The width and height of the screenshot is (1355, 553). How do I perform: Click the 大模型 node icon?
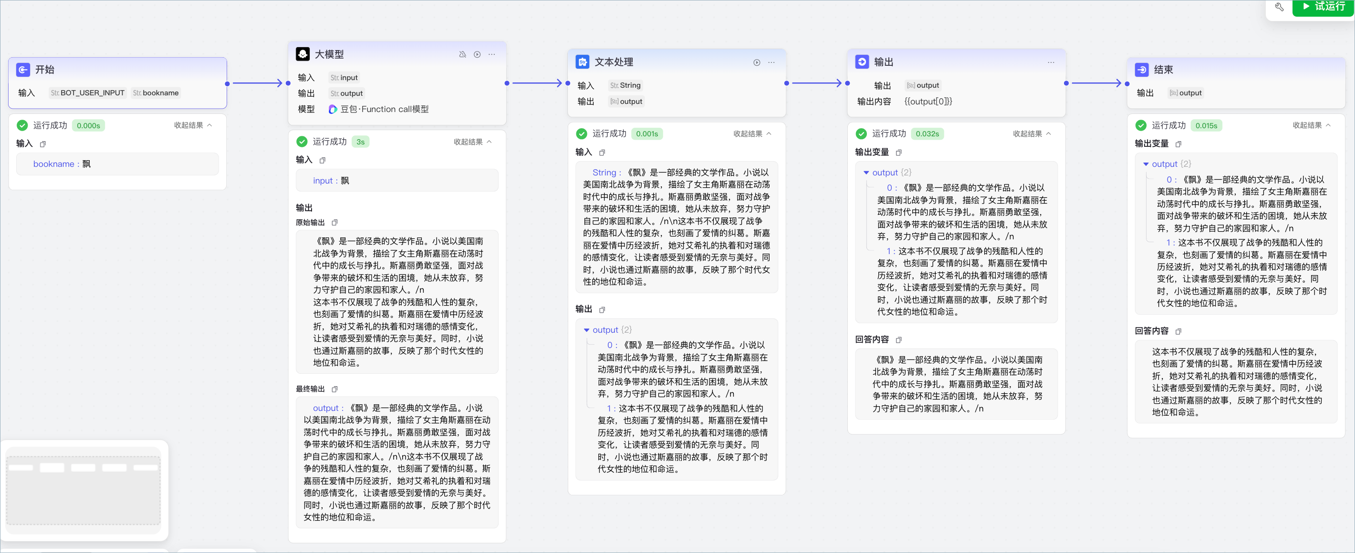pos(302,54)
